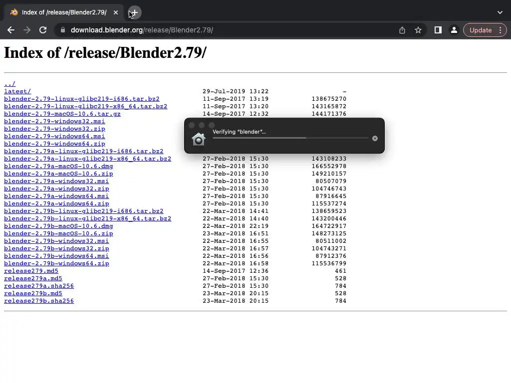Image resolution: width=511 pixels, height=383 pixels.
Task: Open the parent directory ../ link
Action: 10,84
